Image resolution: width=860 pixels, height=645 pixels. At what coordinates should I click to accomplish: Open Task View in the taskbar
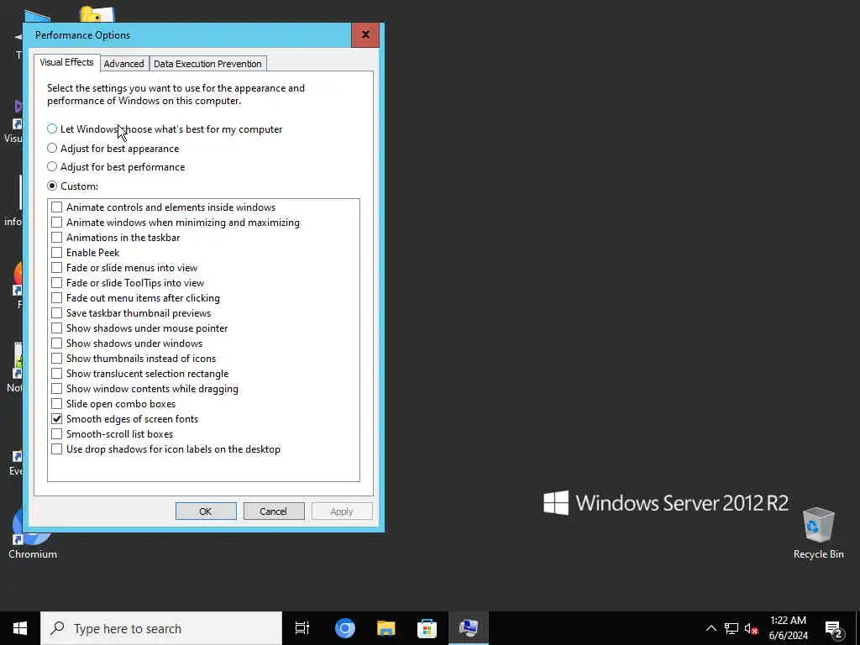[302, 628]
